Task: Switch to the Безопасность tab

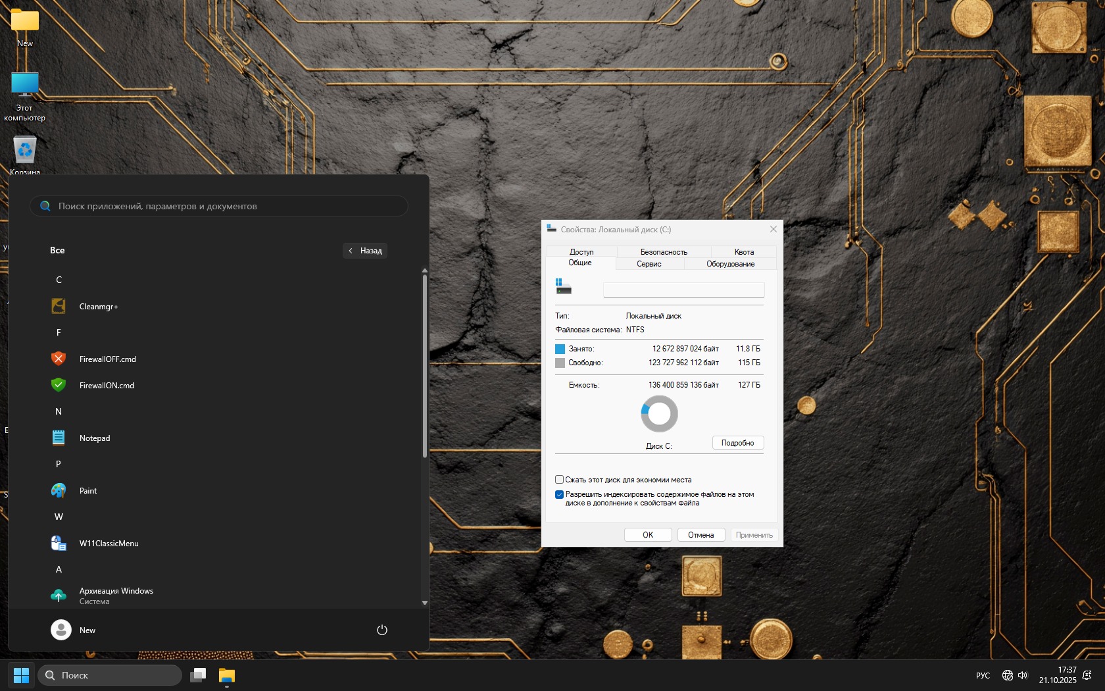Action: (664, 252)
